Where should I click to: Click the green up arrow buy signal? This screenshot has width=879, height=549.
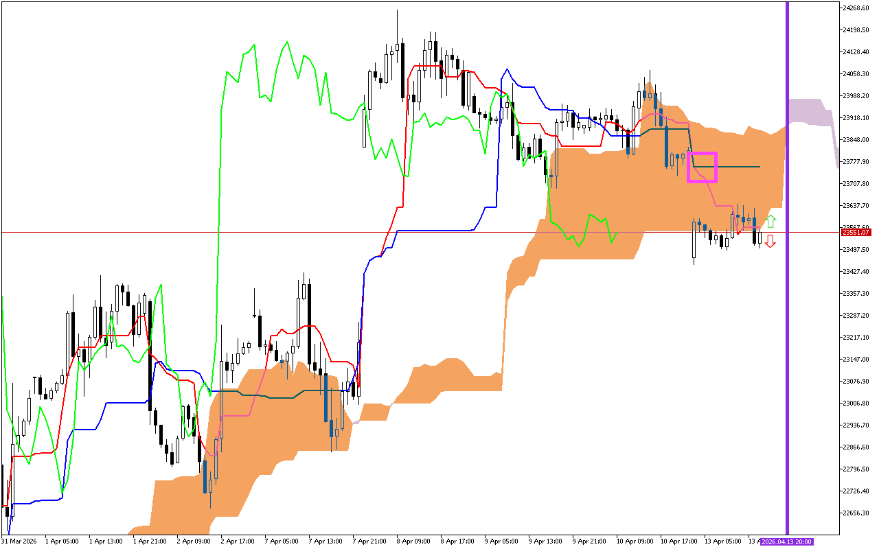pyautogui.click(x=771, y=221)
